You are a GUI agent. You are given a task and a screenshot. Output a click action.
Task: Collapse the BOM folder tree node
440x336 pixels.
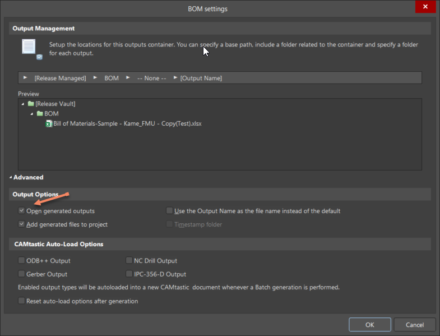(32, 113)
